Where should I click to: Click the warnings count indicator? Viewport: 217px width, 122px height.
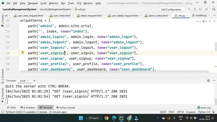[198, 21]
